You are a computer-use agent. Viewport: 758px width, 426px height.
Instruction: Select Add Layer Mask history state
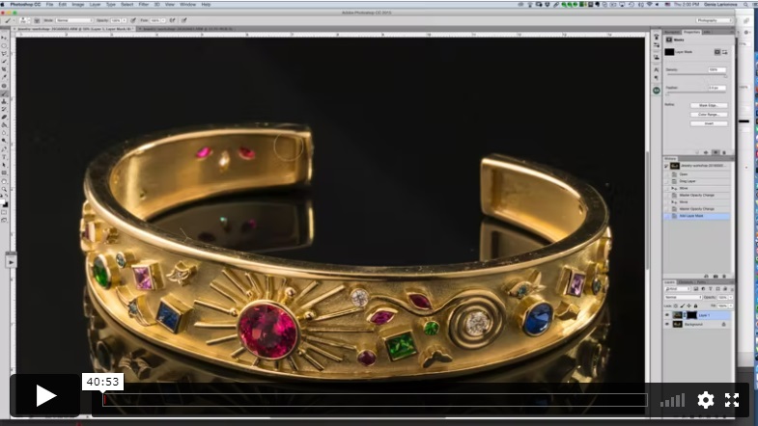(697, 216)
